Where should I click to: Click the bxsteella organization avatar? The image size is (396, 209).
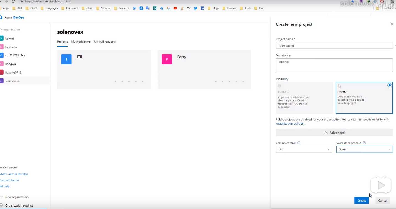click(x=1, y=47)
